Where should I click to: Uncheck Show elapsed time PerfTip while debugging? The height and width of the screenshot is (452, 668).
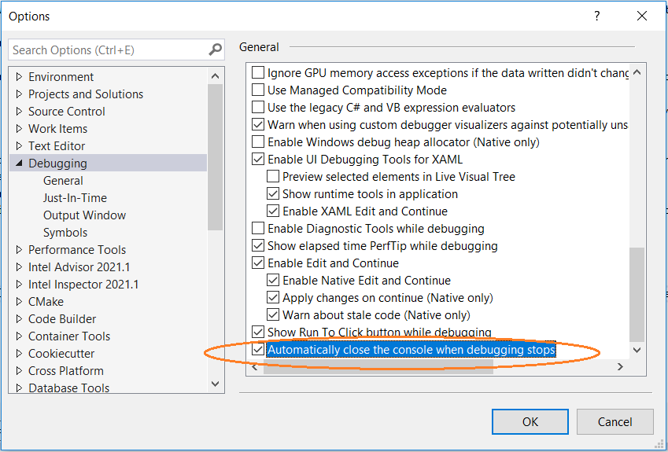[x=258, y=245]
